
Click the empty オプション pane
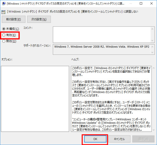click(x=35, y=99)
